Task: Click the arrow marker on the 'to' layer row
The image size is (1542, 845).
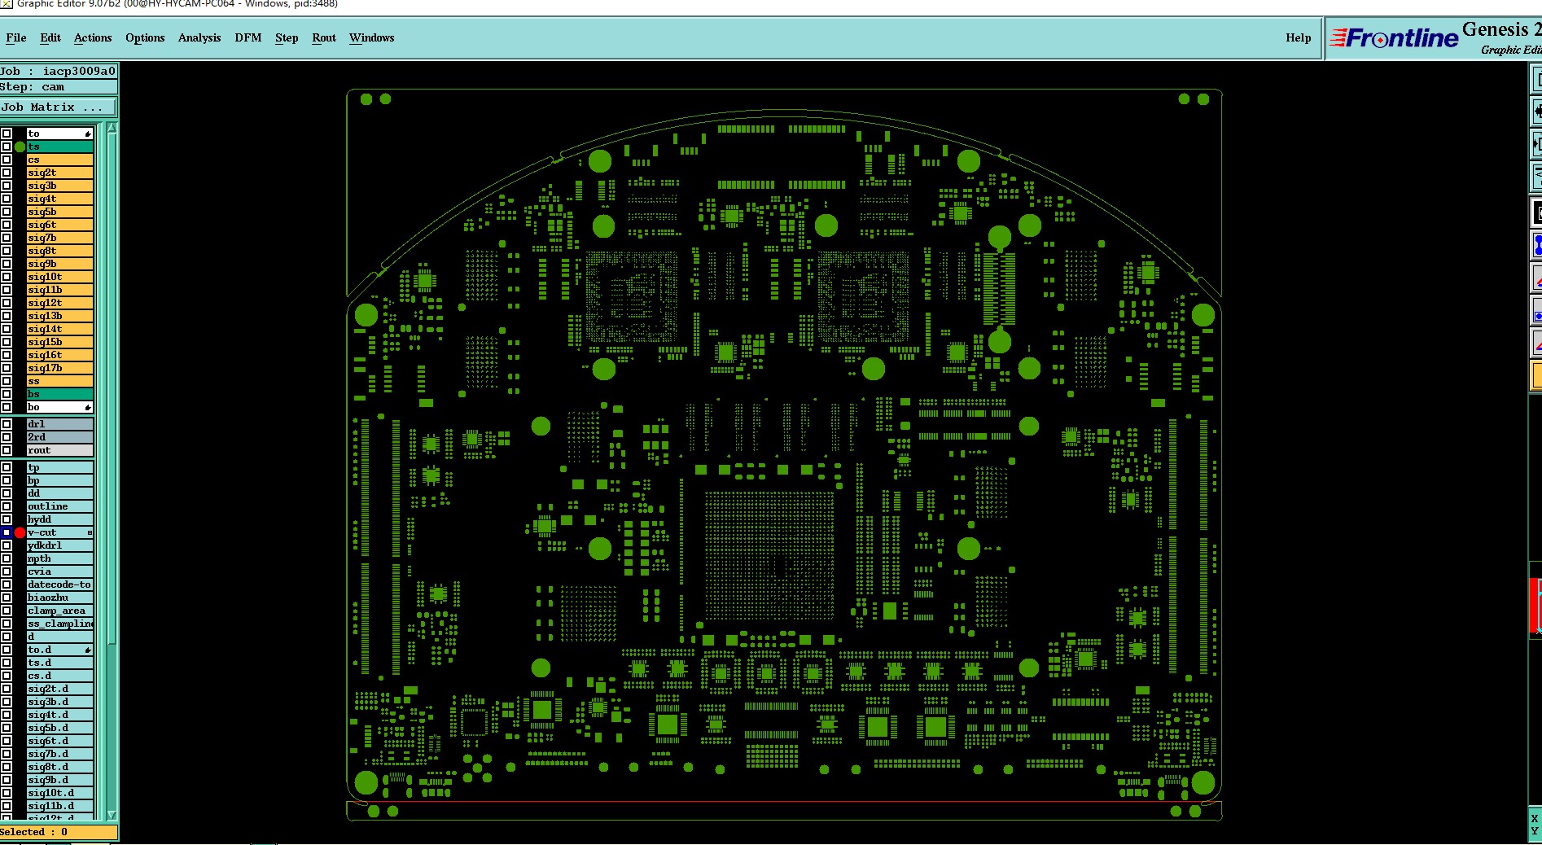Action: click(88, 134)
